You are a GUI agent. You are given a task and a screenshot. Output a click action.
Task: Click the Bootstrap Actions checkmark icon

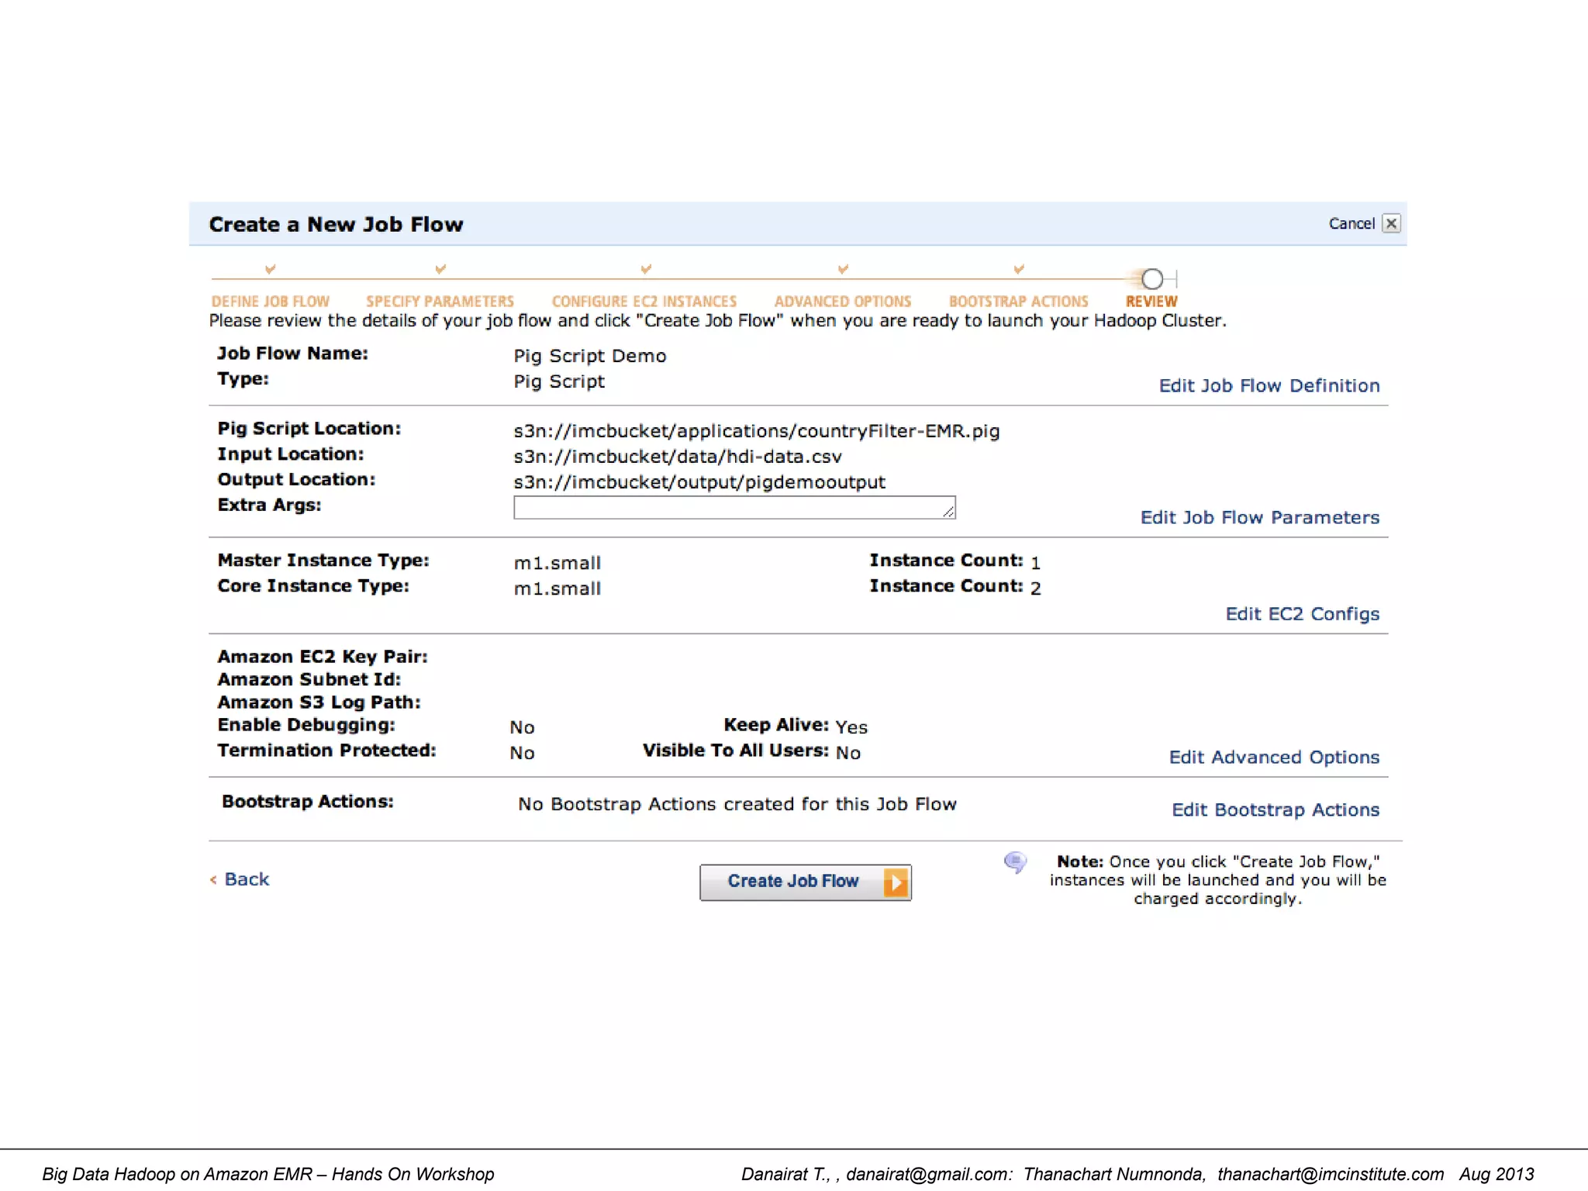tap(1019, 269)
